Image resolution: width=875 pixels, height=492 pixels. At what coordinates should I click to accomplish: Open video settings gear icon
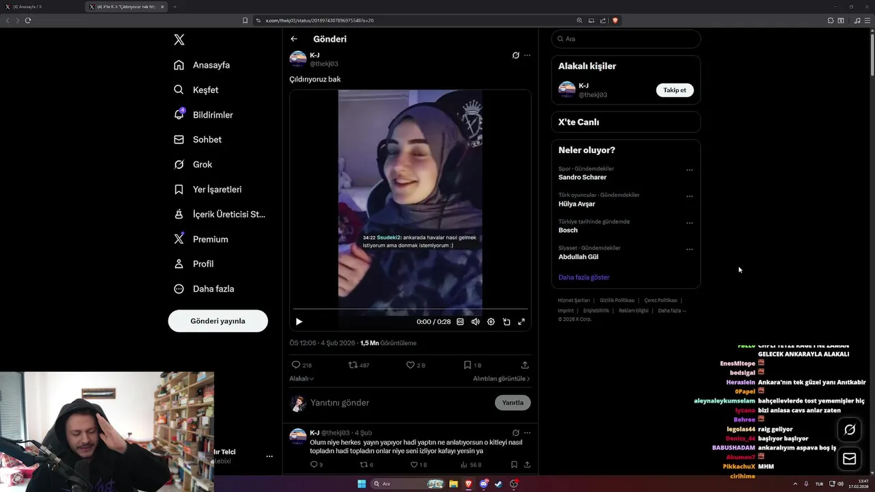coord(491,322)
